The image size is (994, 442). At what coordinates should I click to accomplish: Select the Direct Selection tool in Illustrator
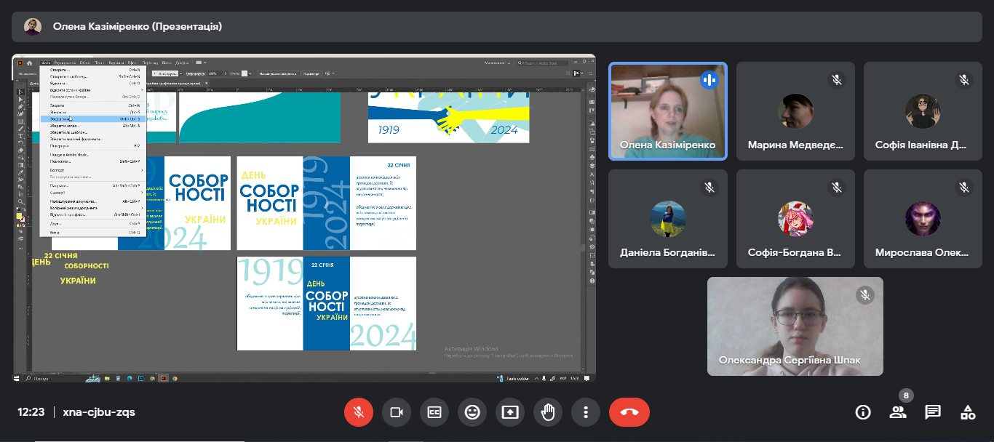pos(21,100)
